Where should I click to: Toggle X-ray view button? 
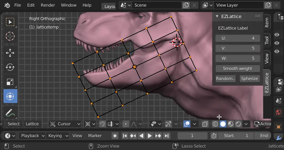205,124
